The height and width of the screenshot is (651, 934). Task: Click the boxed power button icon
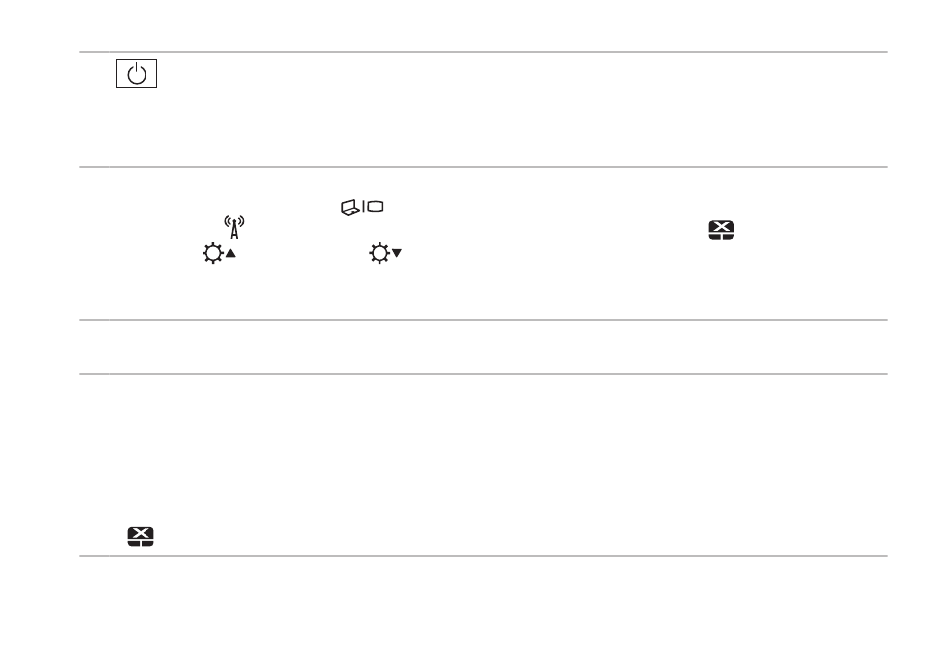137,73
